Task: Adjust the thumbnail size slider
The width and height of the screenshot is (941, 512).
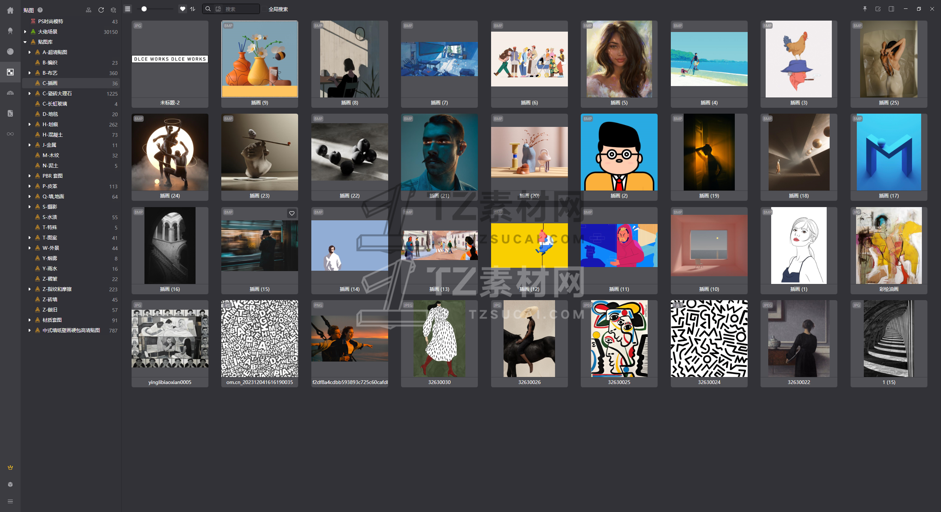Action: coord(144,9)
